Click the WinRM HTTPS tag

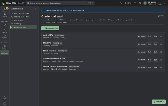(74, 66)
